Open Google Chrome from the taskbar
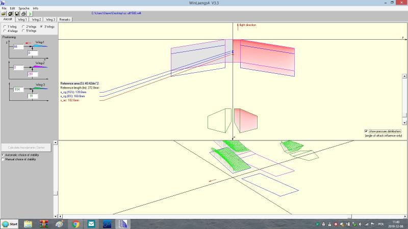 coord(75,224)
